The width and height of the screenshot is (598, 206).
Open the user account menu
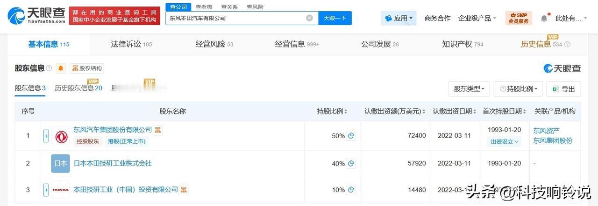point(571,18)
